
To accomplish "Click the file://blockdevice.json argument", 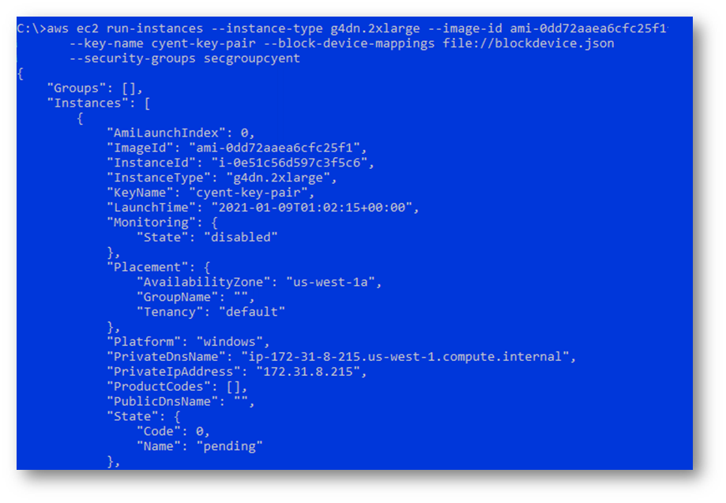I will point(529,43).
